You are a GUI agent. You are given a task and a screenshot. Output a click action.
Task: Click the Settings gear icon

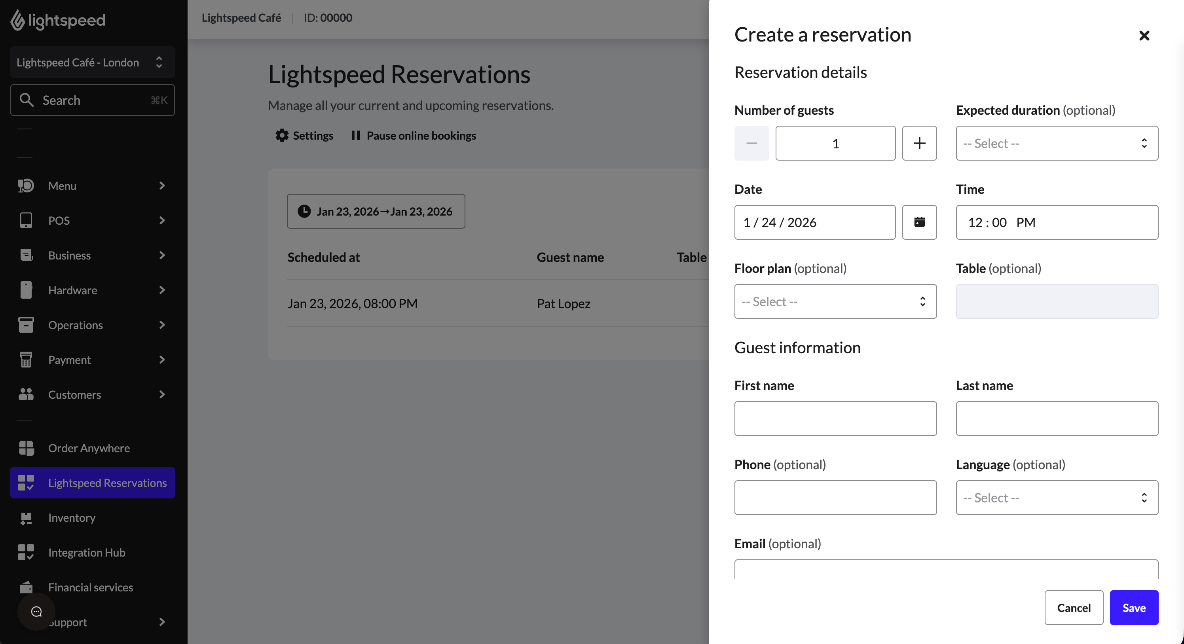282,136
